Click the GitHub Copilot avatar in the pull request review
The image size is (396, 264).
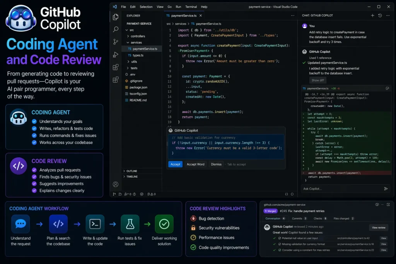click(x=267, y=227)
